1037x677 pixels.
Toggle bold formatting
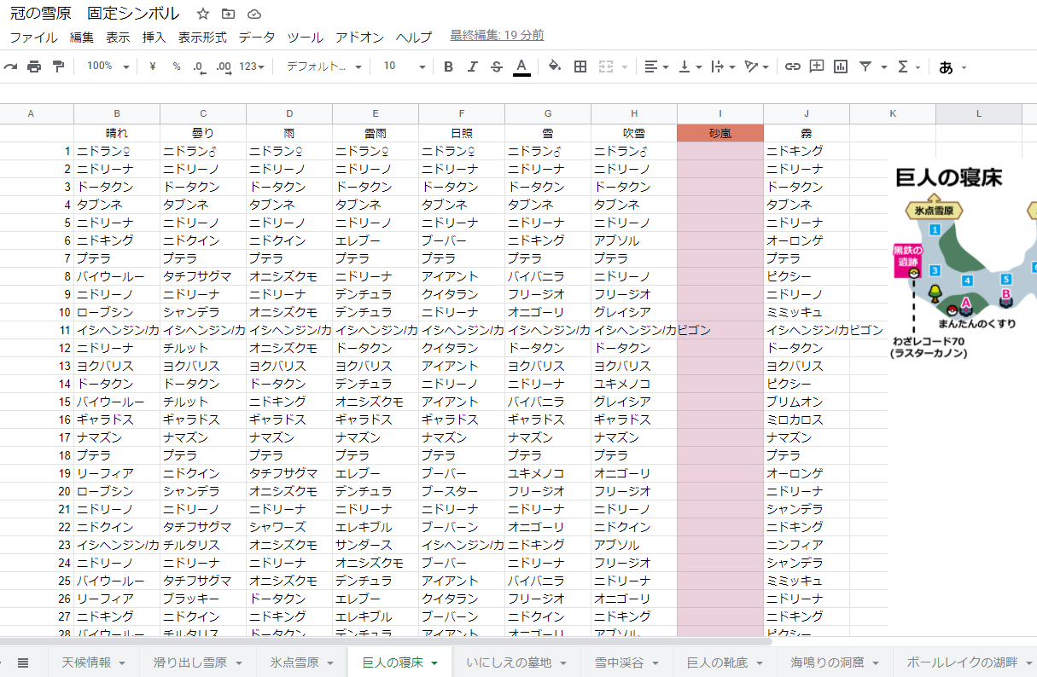tap(448, 67)
